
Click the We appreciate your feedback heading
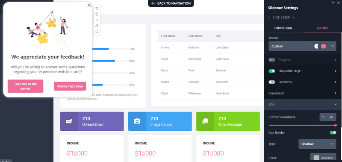[x=48, y=57]
